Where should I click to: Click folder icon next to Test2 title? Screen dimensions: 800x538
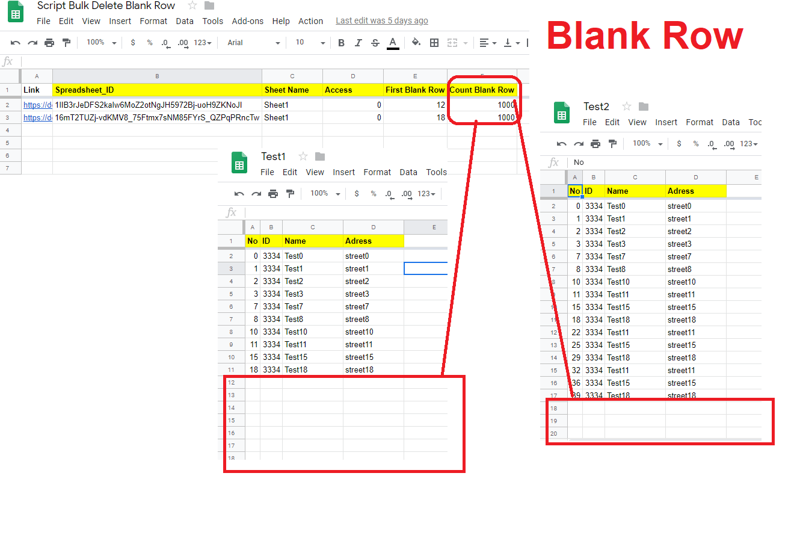(x=644, y=107)
